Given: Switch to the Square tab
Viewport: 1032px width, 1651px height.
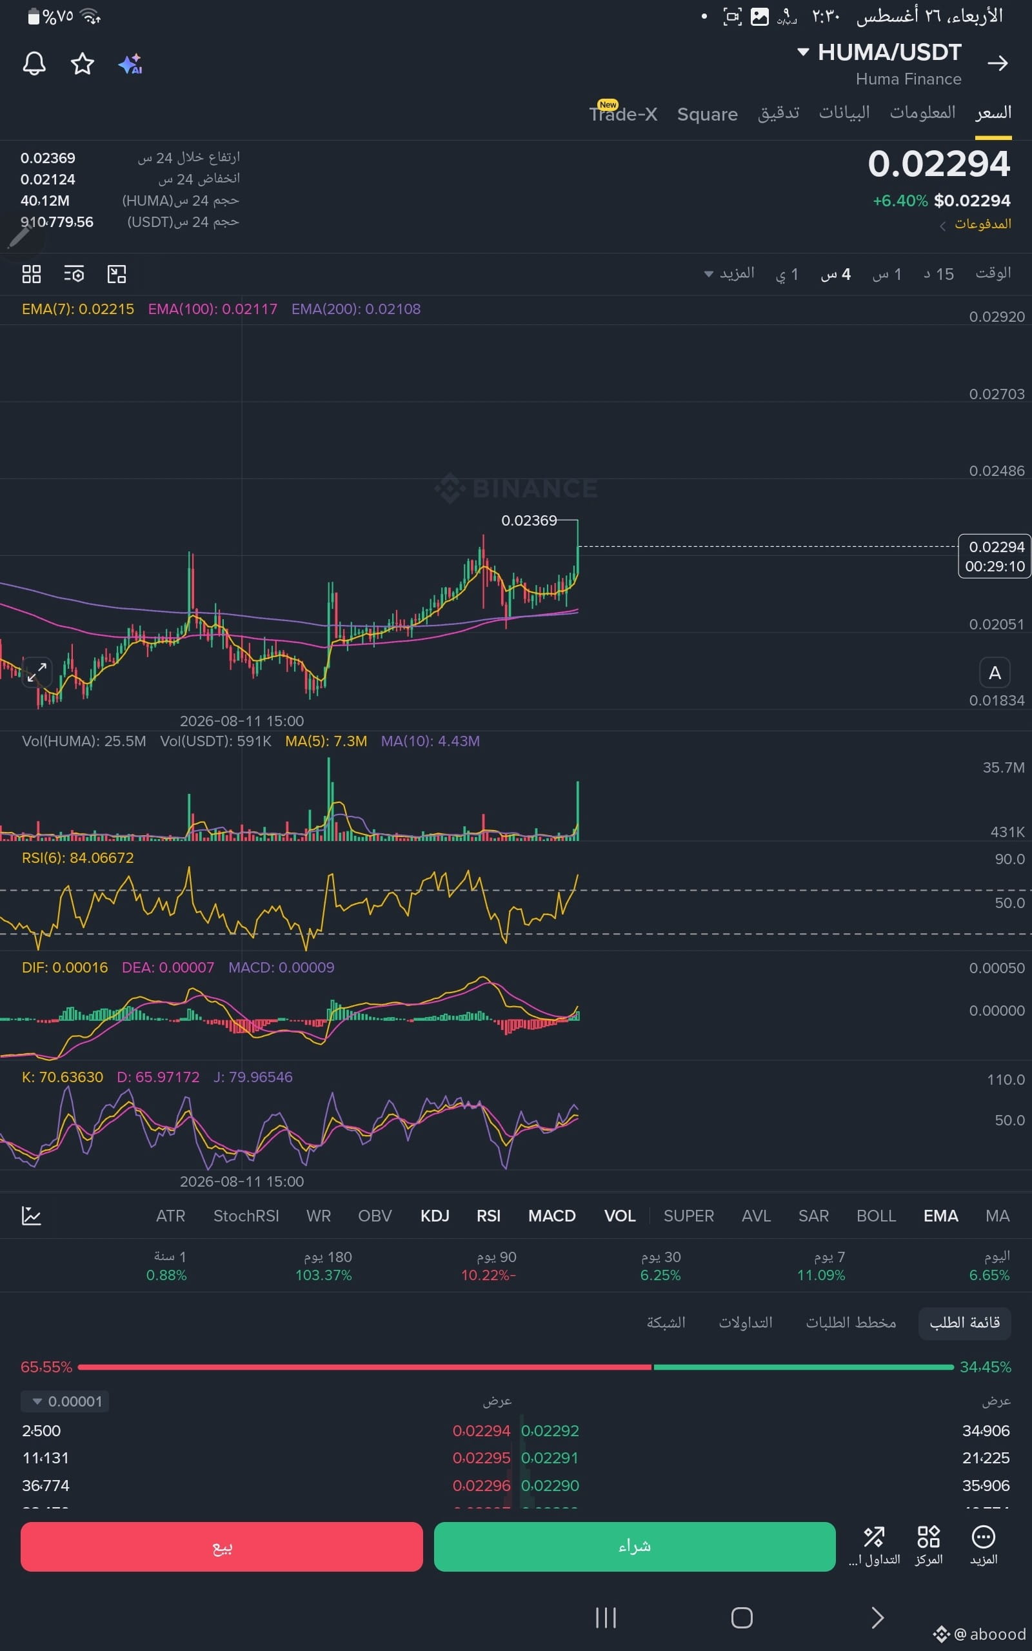Looking at the screenshot, I should (707, 114).
